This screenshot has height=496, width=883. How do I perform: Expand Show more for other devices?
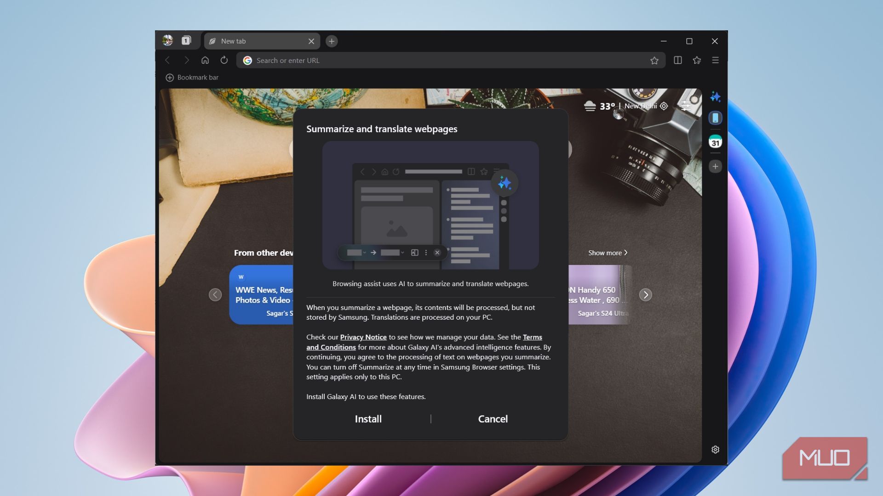pyautogui.click(x=608, y=253)
